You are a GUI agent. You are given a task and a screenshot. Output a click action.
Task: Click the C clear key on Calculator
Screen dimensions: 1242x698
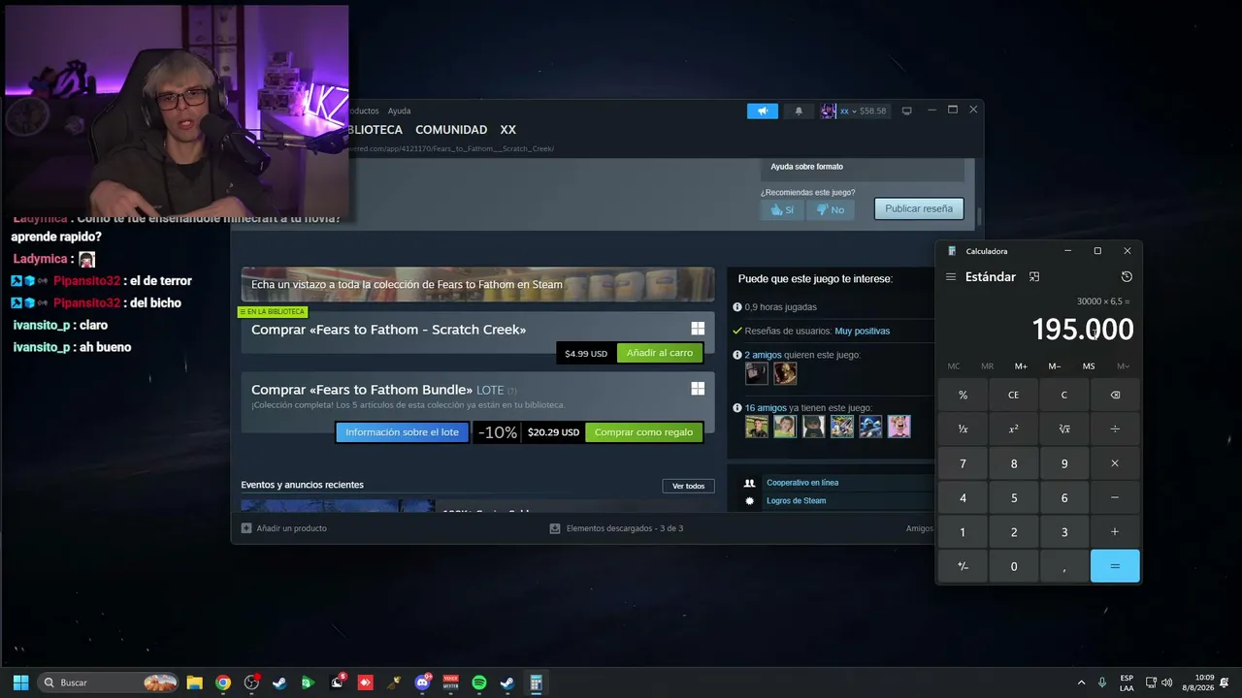pyautogui.click(x=1064, y=396)
